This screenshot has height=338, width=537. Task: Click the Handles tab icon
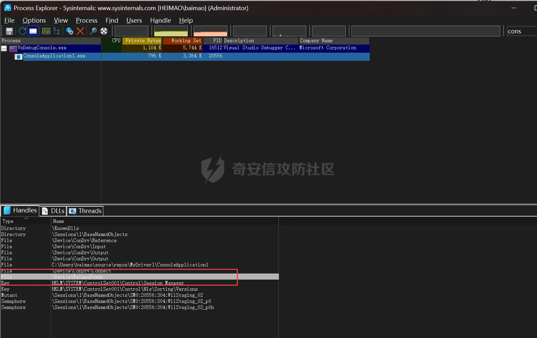(x=7, y=210)
